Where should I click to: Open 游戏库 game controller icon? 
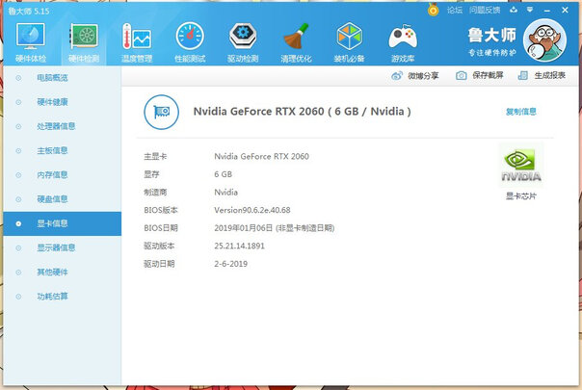[x=402, y=39]
